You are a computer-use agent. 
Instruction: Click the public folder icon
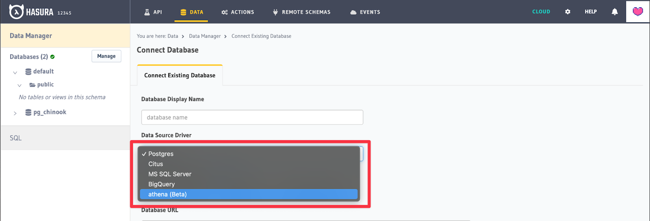pos(32,85)
